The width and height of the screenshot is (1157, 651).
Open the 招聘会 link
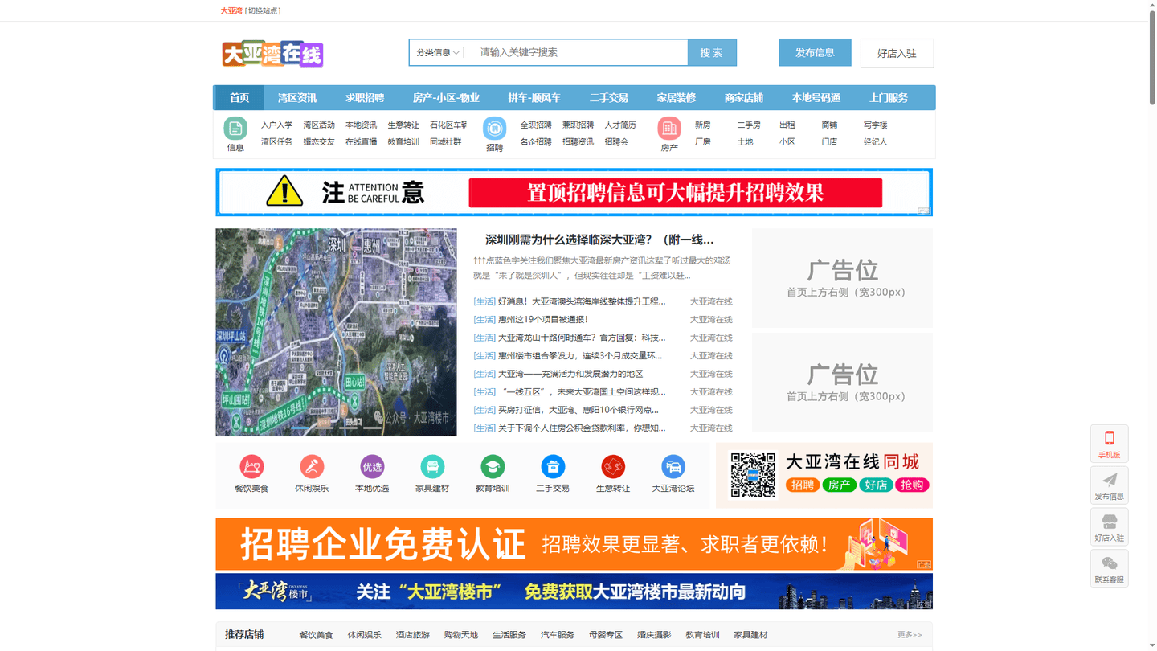click(616, 141)
